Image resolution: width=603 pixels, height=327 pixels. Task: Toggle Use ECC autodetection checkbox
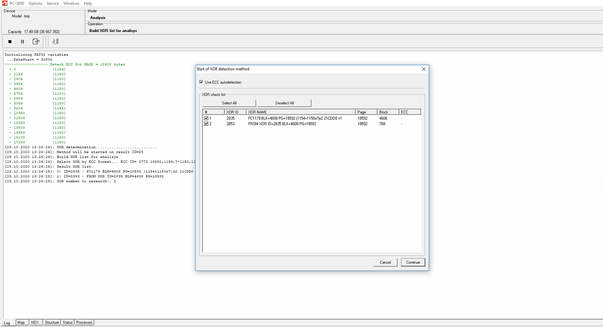pos(201,82)
